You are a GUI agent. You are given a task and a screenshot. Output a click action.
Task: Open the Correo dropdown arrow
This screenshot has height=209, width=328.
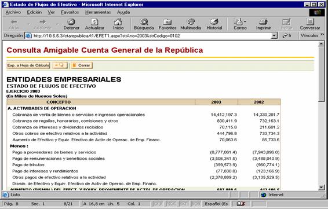point(245,21)
